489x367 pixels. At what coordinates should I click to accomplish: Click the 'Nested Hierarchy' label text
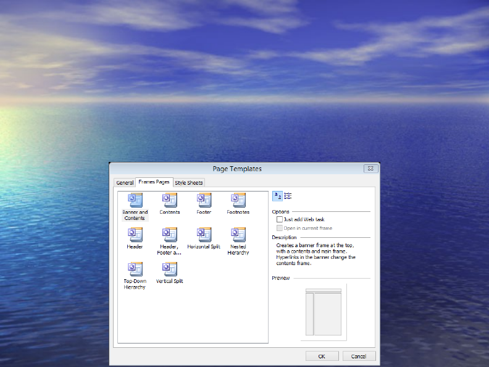coord(238,250)
